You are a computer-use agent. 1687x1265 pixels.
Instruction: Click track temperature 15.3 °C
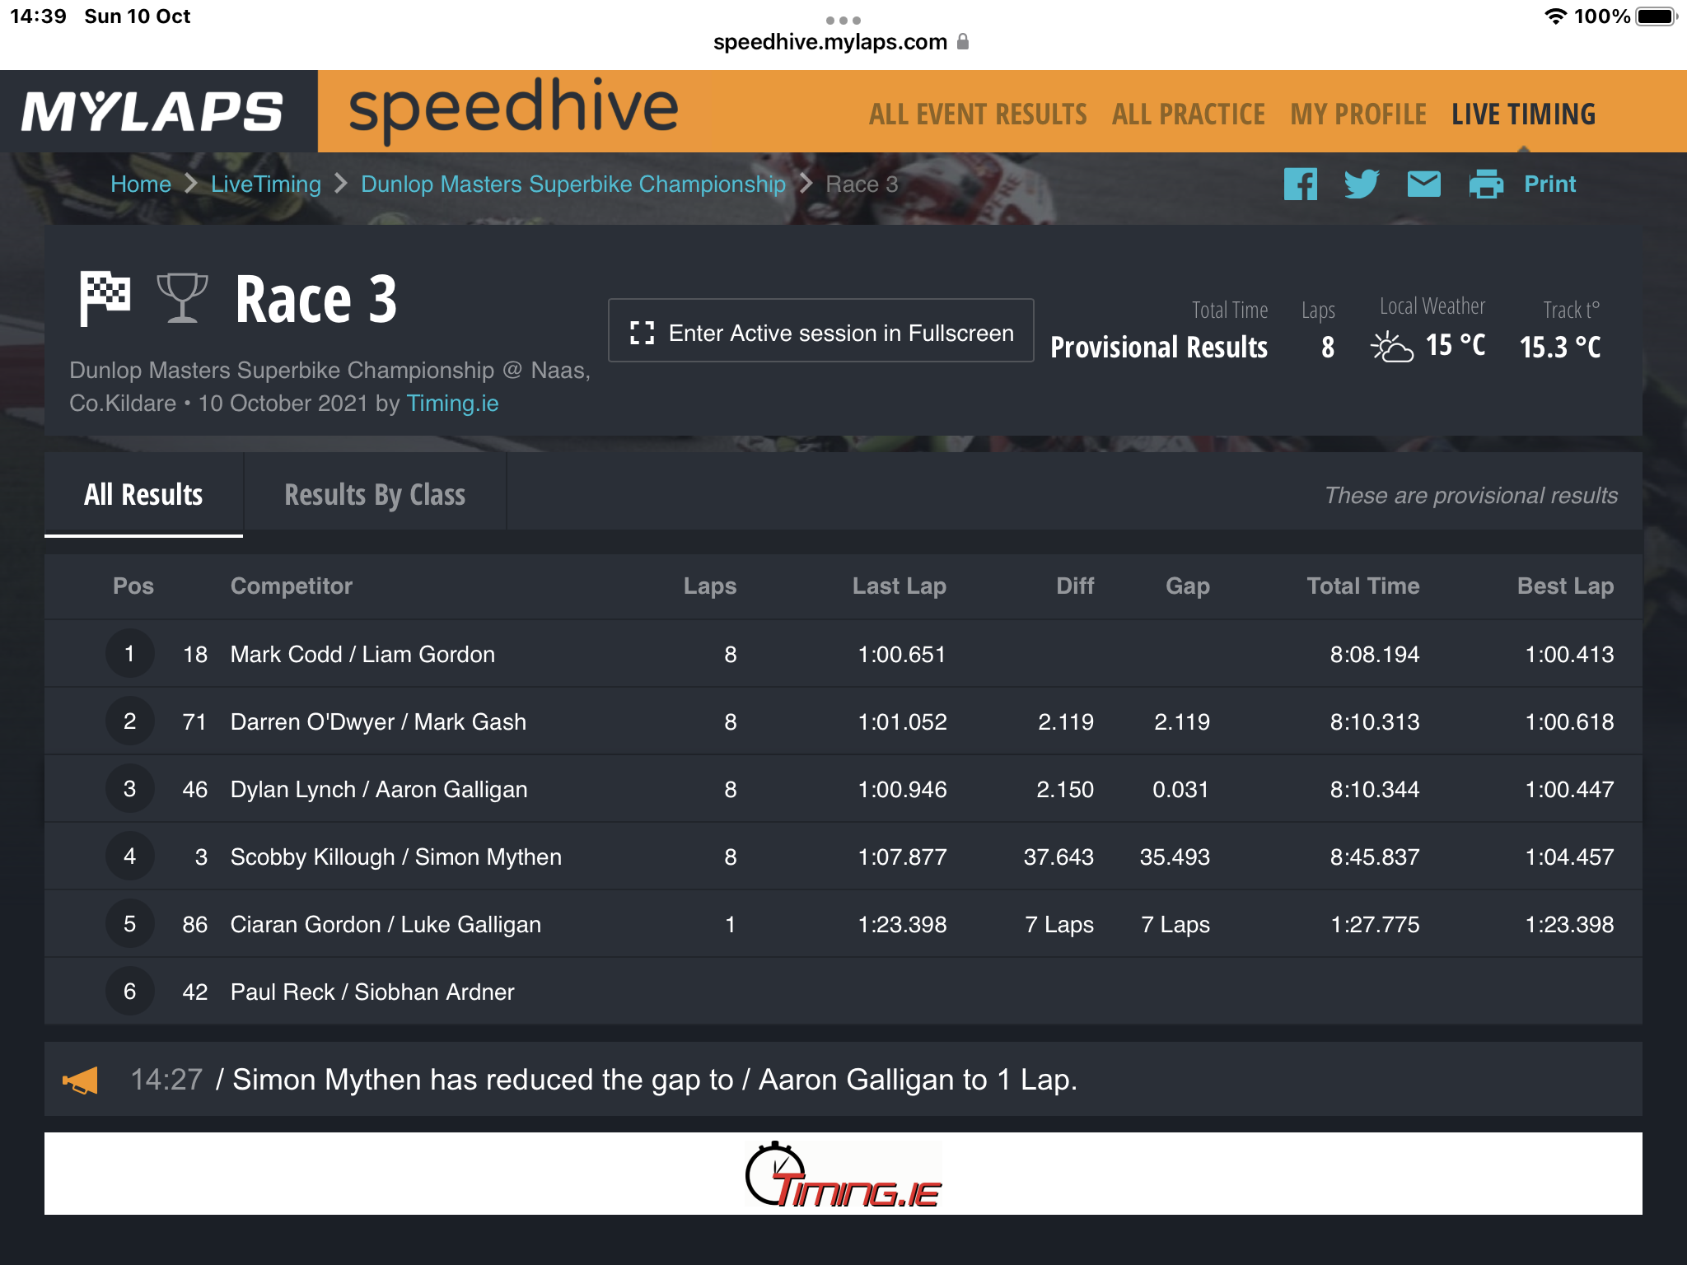(x=1560, y=348)
